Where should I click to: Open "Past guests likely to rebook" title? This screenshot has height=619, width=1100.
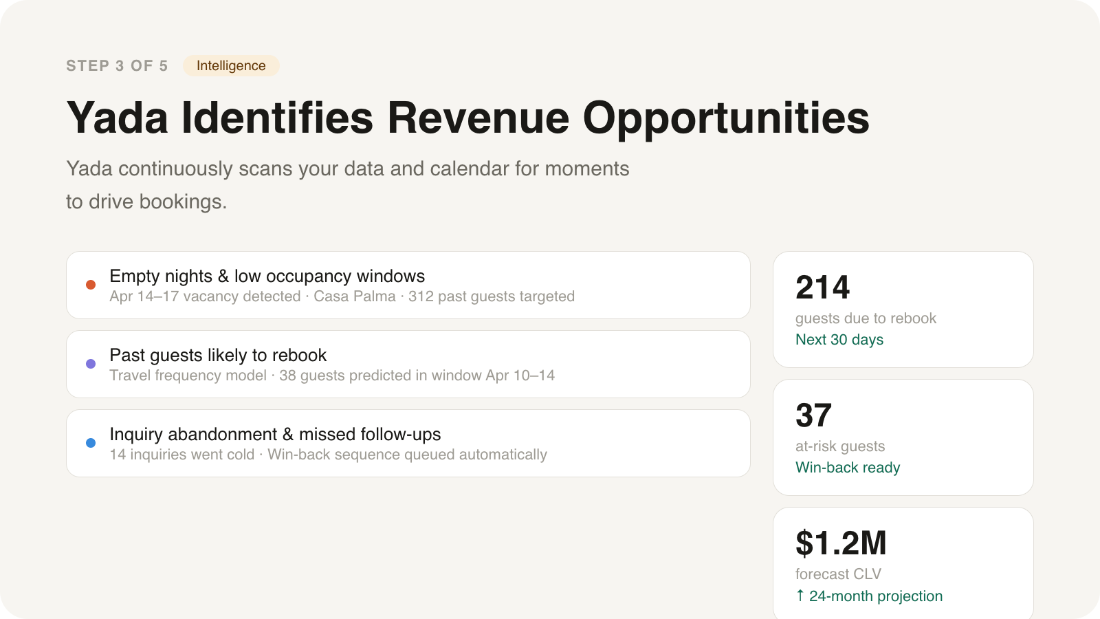pos(218,355)
